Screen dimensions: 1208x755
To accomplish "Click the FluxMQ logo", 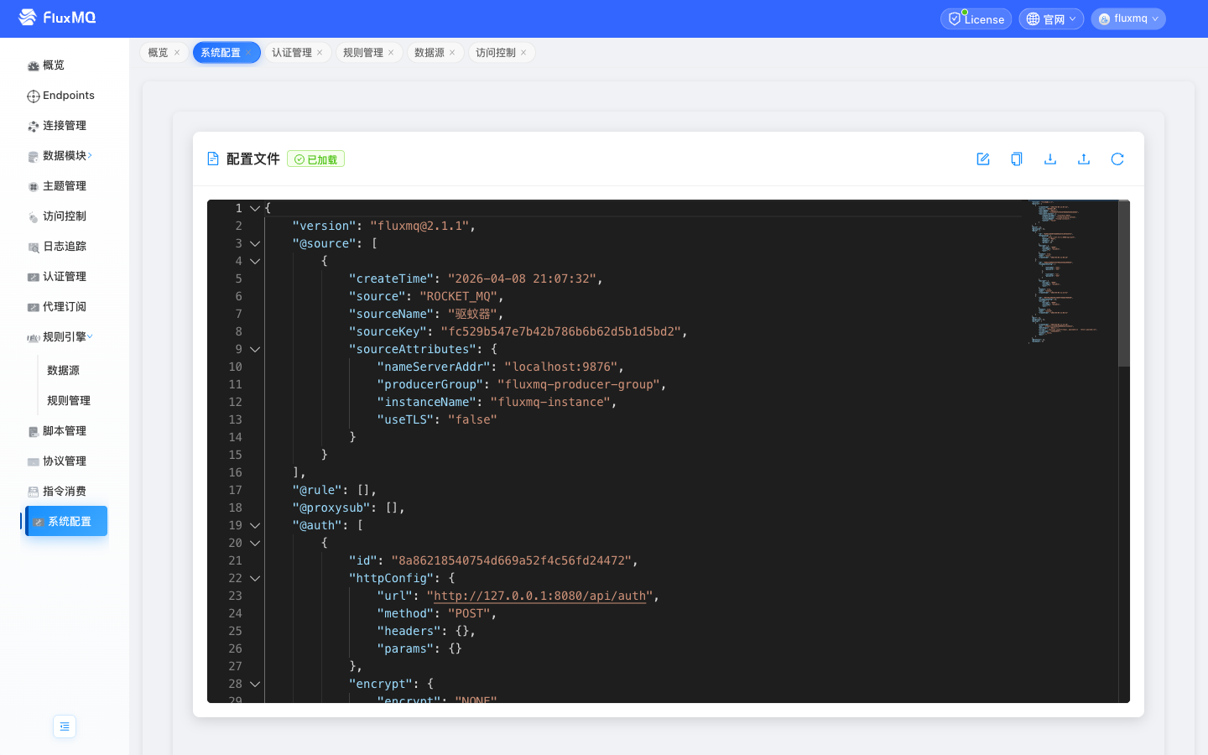I will pos(57,18).
